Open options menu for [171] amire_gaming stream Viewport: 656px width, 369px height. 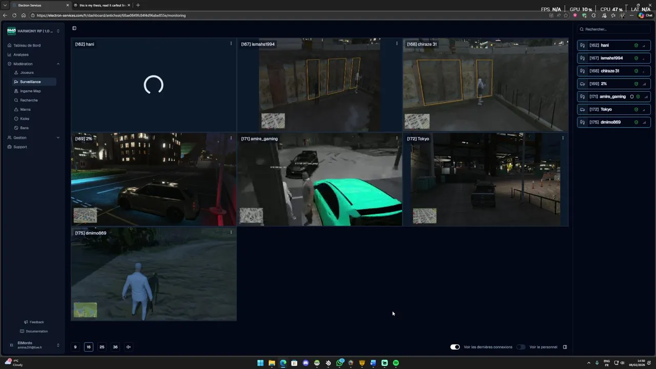tap(397, 138)
